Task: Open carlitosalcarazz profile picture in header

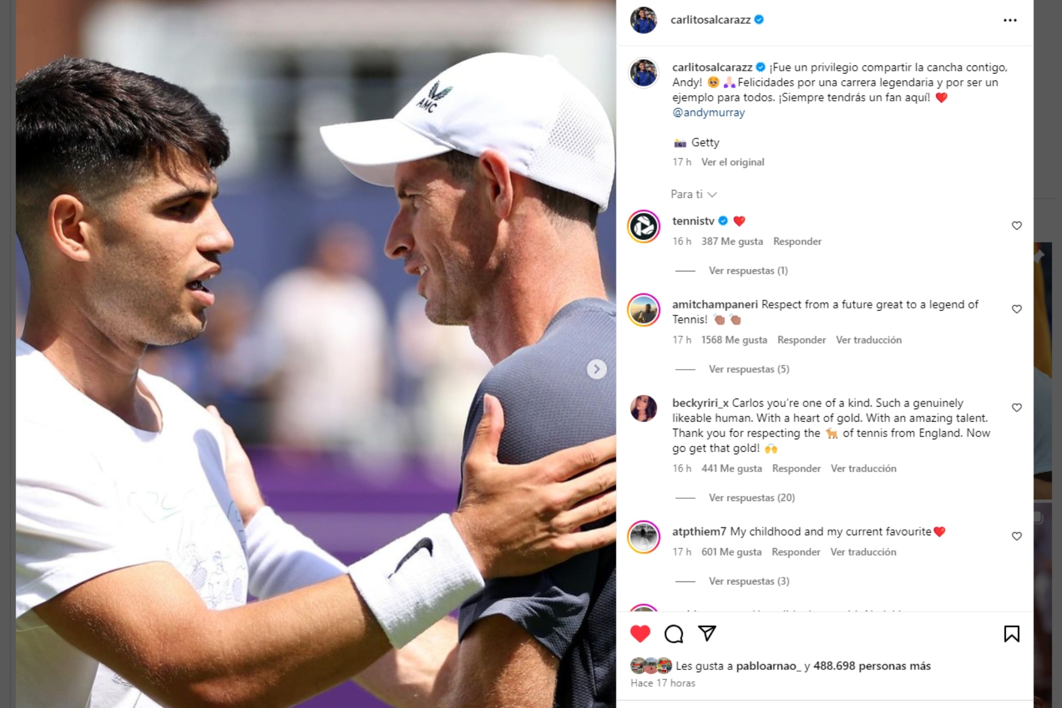Action: [644, 20]
